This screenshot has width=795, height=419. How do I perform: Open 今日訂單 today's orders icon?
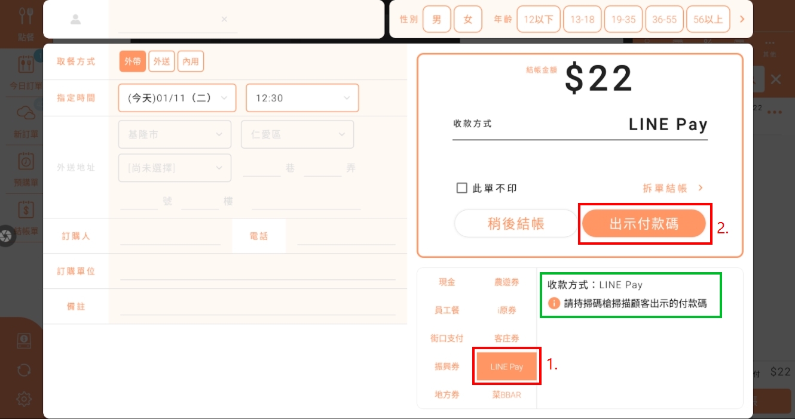[x=26, y=64]
